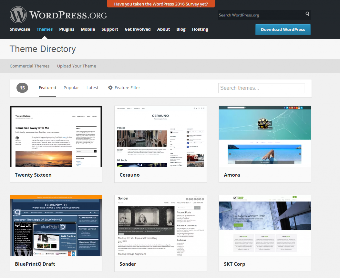Screen dimensions: 340x278
Task: Go to the Plugins section
Action: pos(67,29)
